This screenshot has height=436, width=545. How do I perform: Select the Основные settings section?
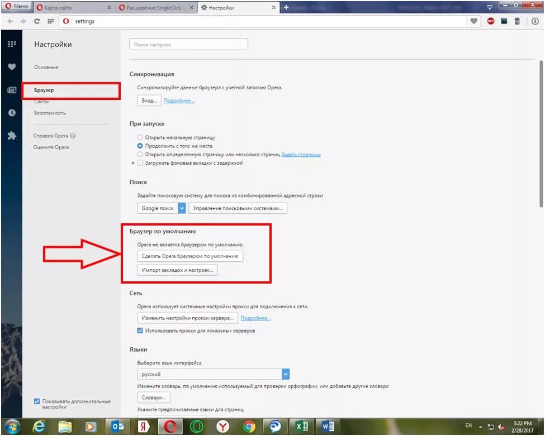[x=46, y=68]
